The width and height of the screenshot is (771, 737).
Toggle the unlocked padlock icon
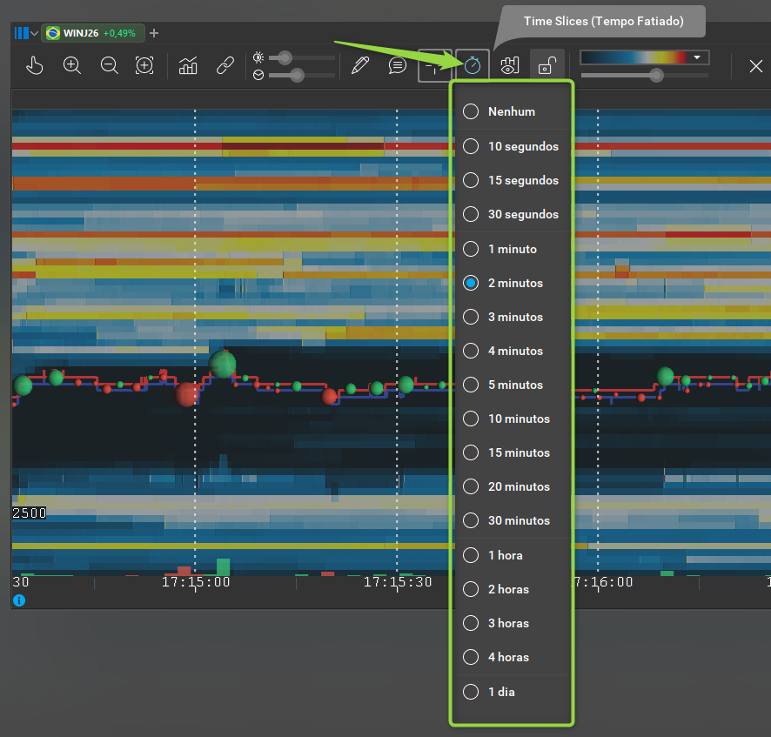coord(546,65)
